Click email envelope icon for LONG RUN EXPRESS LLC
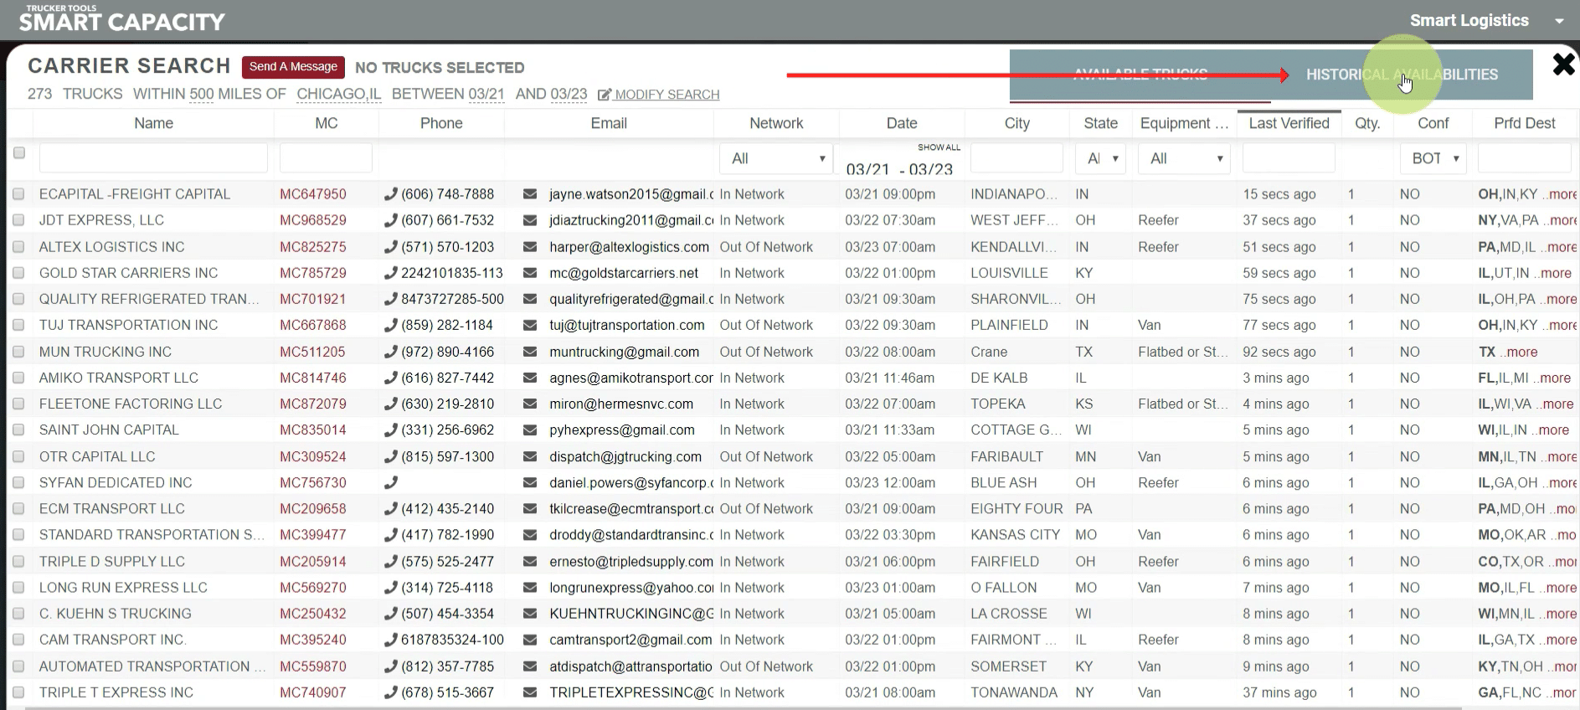 [x=530, y=587]
